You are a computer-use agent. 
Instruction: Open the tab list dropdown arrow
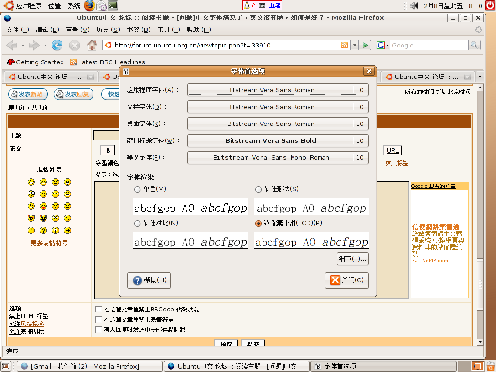[480, 77]
